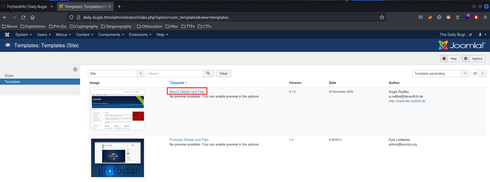Switch to the TryHackMe Daily Bugle tab
The image size is (490, 182).
27,6
